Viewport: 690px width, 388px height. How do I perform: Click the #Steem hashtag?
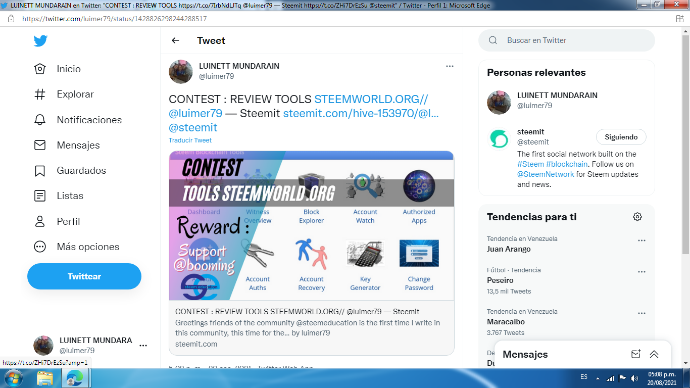point(530,164)
